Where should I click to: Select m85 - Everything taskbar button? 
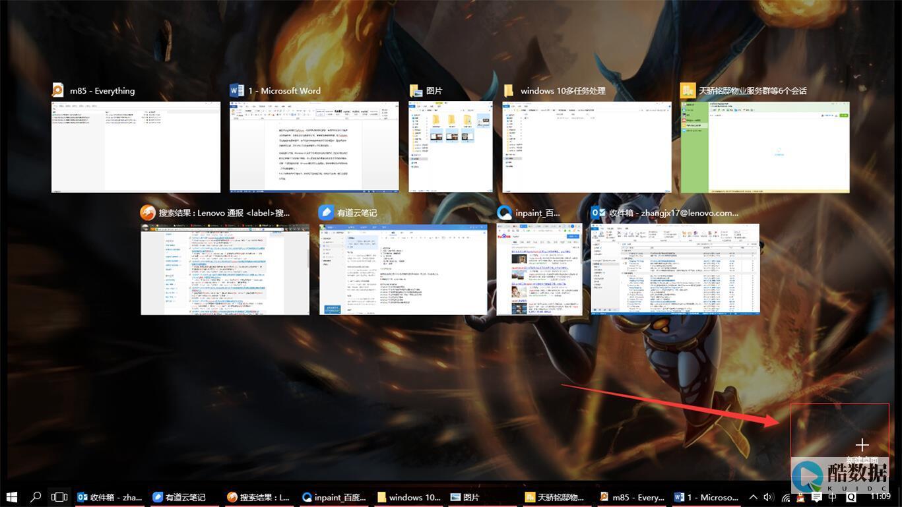[x=633, y=497]
